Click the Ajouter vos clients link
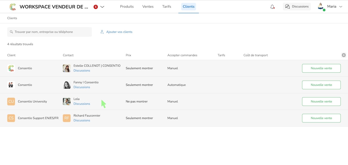Image resolution: width=348 pixels, height=165 pixels. coord(119,32)
